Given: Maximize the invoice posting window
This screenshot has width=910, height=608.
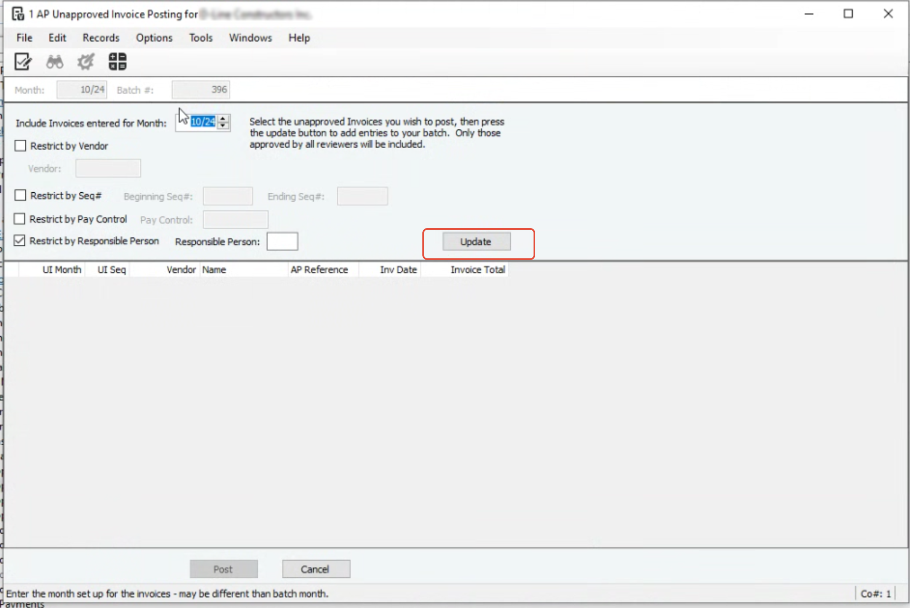Looking at the screenshot, I should [x=848, y=14].
